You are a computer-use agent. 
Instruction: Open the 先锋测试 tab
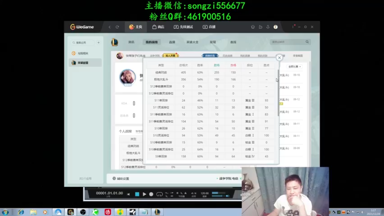coord(183,27)
